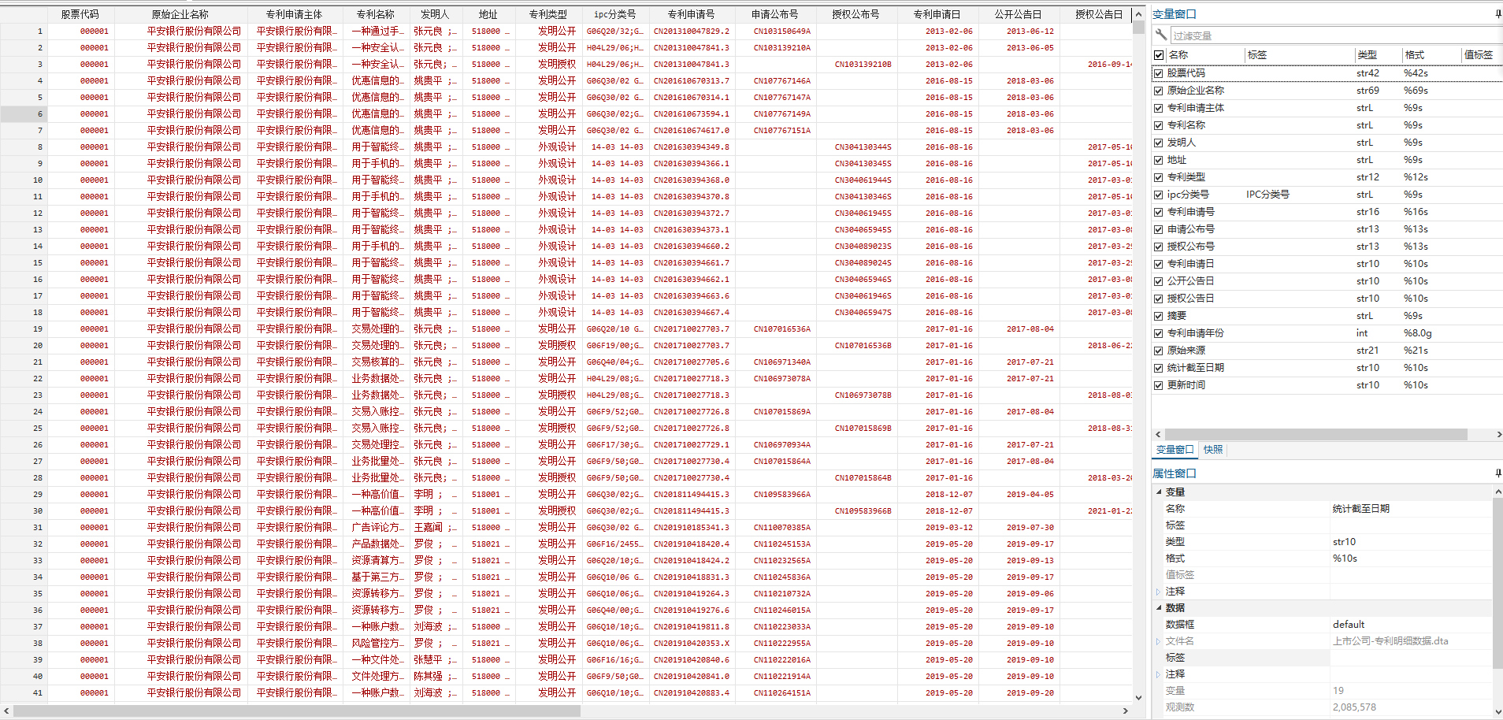Collapse the 变量 section in properties
The height and width of the screenshot is (720, 1503).
click(1159, 492)
